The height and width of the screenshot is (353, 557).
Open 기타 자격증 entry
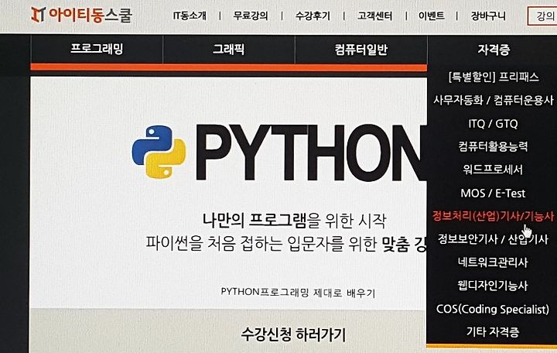[x=493, y=331]
